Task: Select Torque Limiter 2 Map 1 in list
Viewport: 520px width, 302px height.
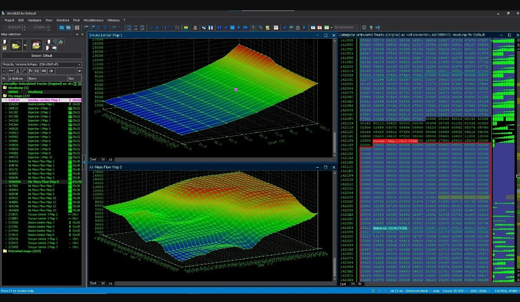Action: (x=42, y=239)
